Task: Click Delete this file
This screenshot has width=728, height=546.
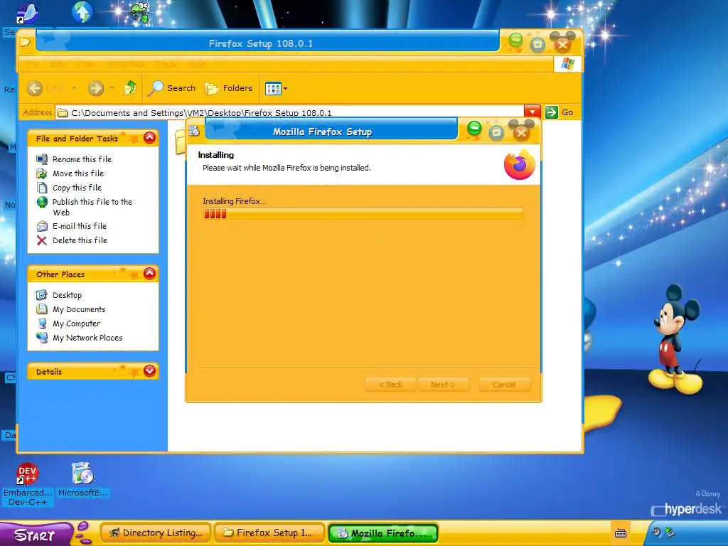Action: [x=80, y=240]
